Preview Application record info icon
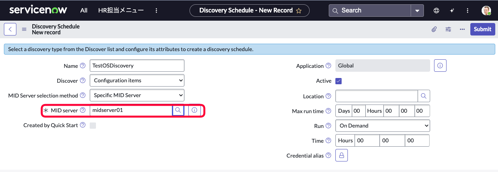The image size is (498, 172). (440, 66)
